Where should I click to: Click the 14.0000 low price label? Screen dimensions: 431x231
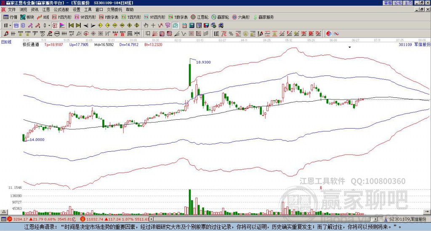coord(37,140)
